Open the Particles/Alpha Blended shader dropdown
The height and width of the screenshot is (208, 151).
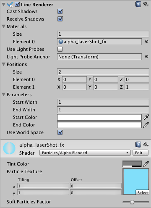[x=85, y=153]
